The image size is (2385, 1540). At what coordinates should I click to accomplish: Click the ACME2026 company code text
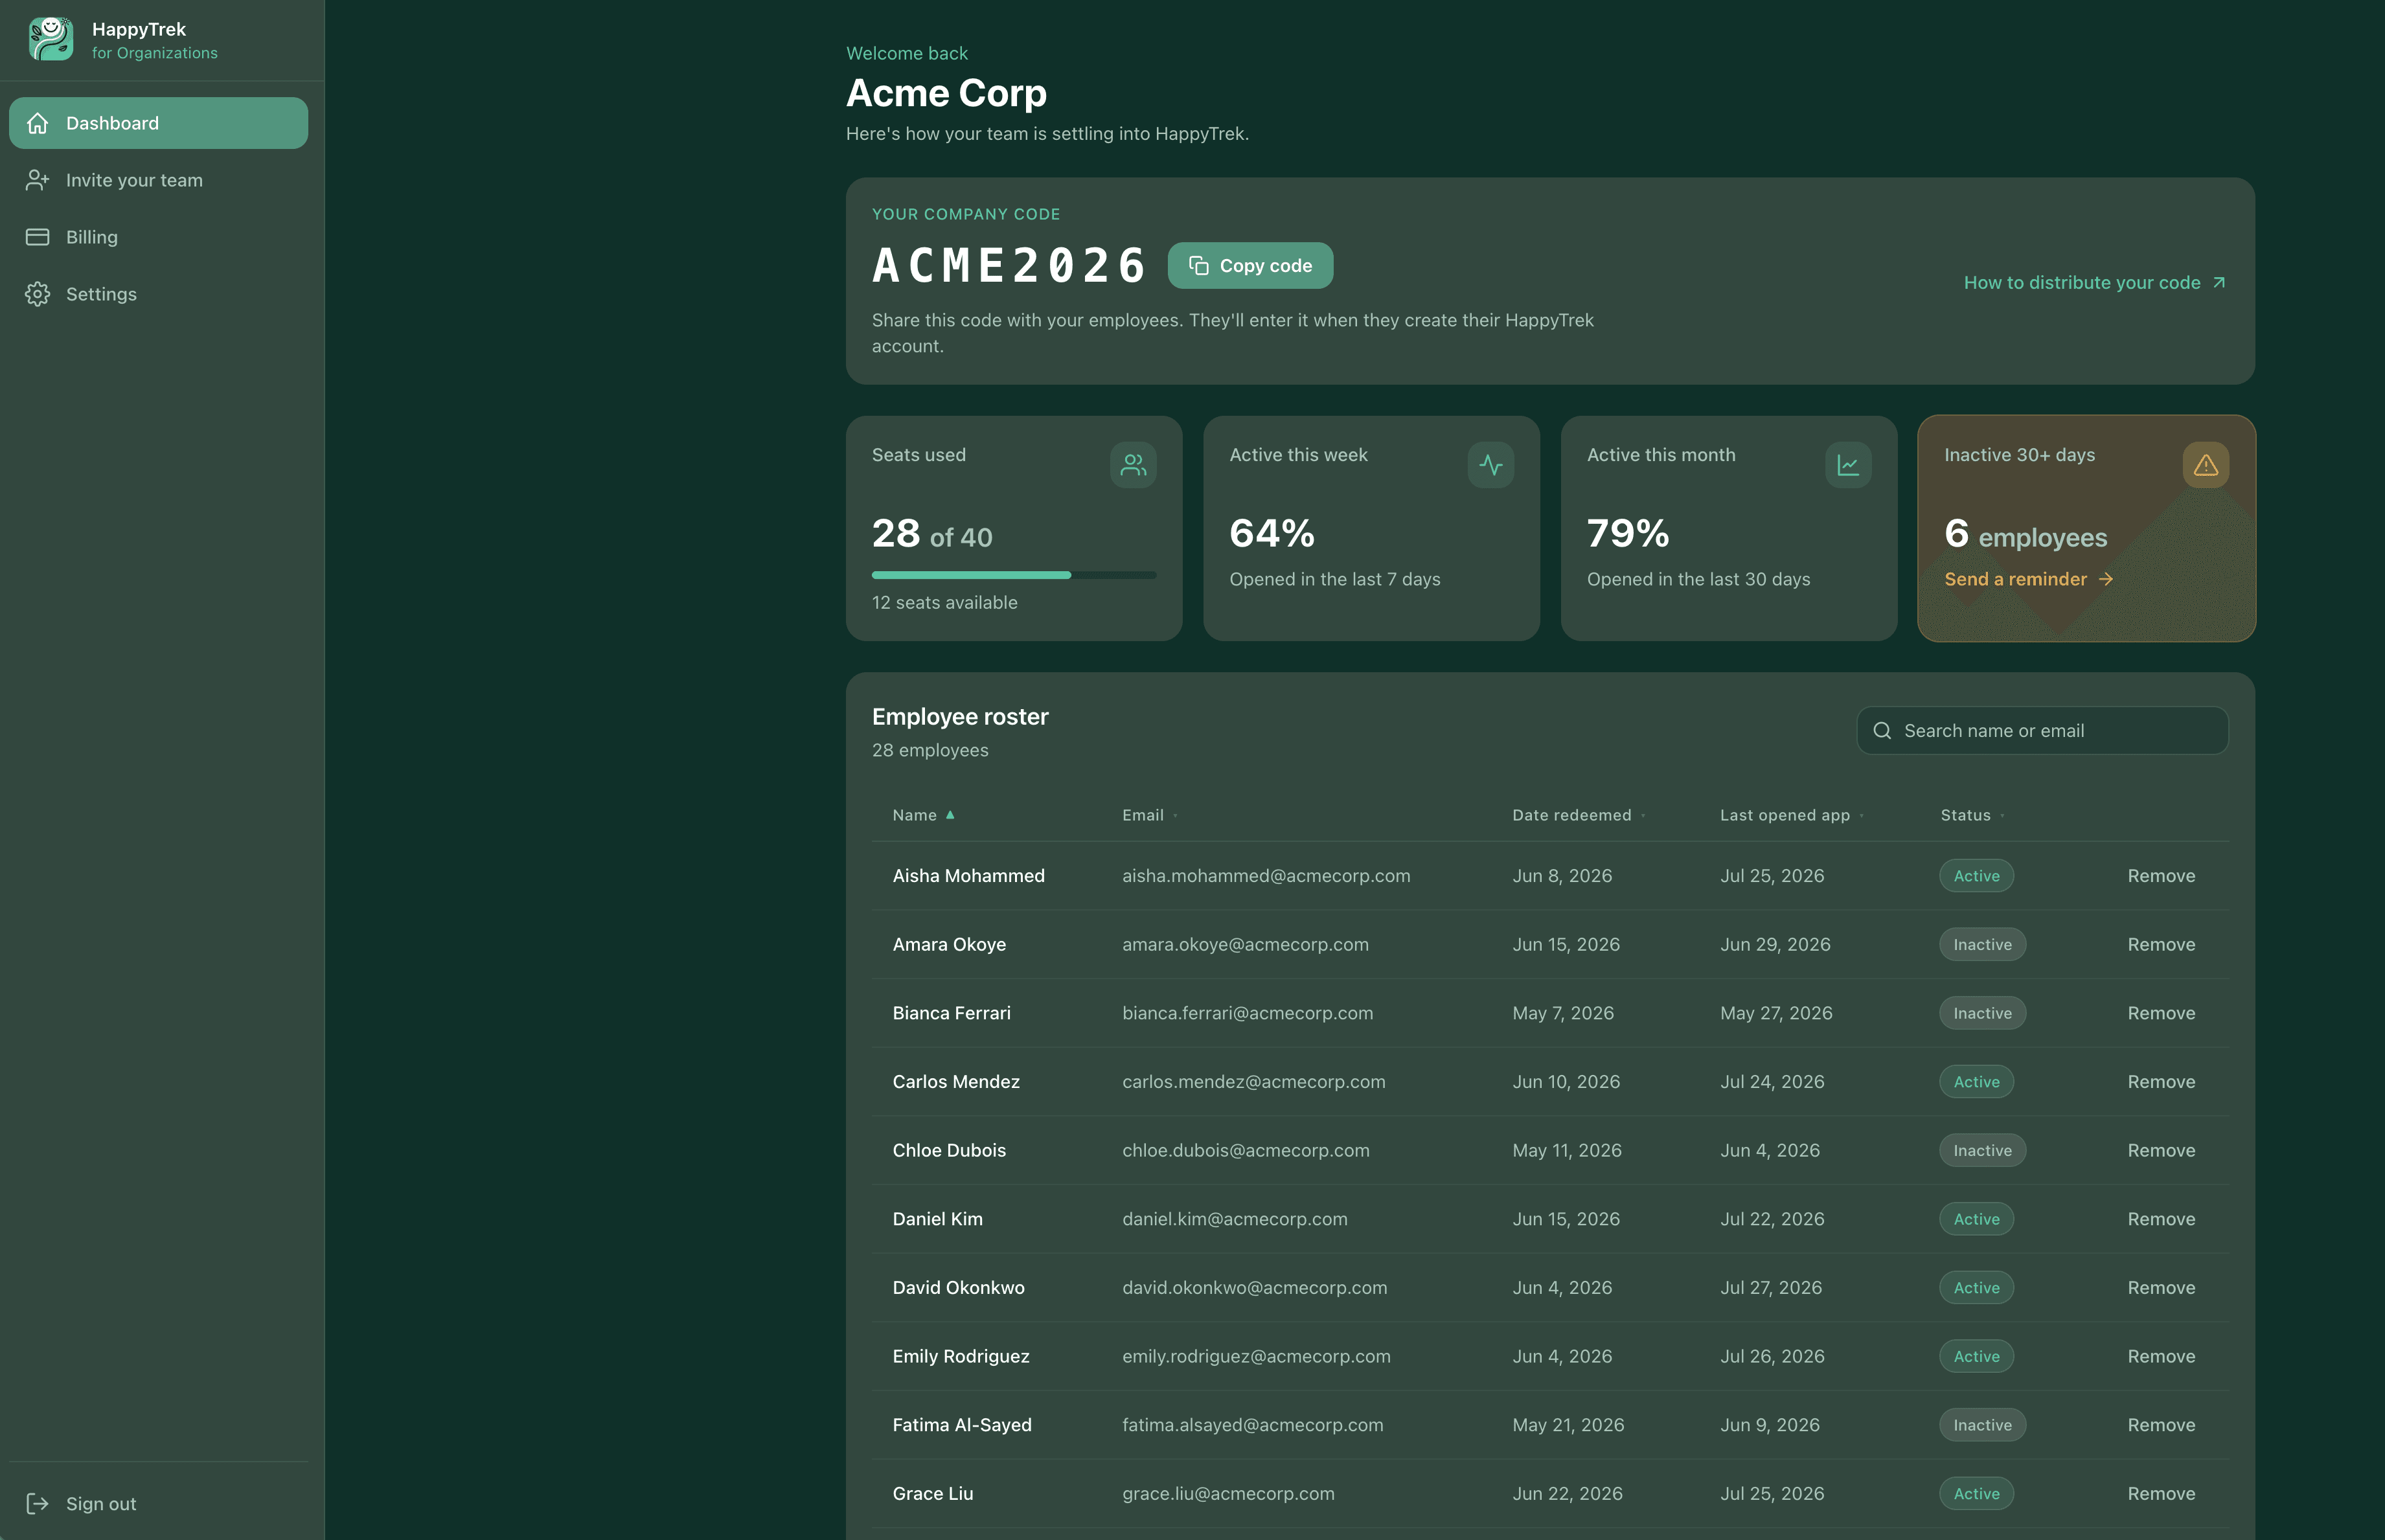1008,266
